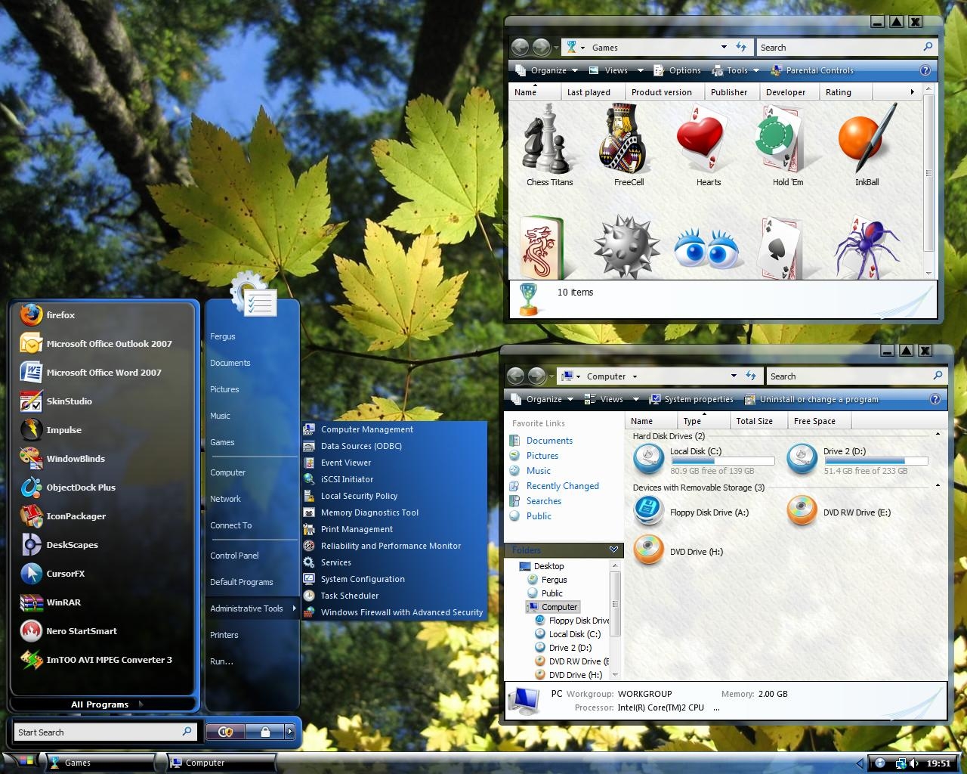Open Task Scheduler menu entry

click(x=394, y=596)
